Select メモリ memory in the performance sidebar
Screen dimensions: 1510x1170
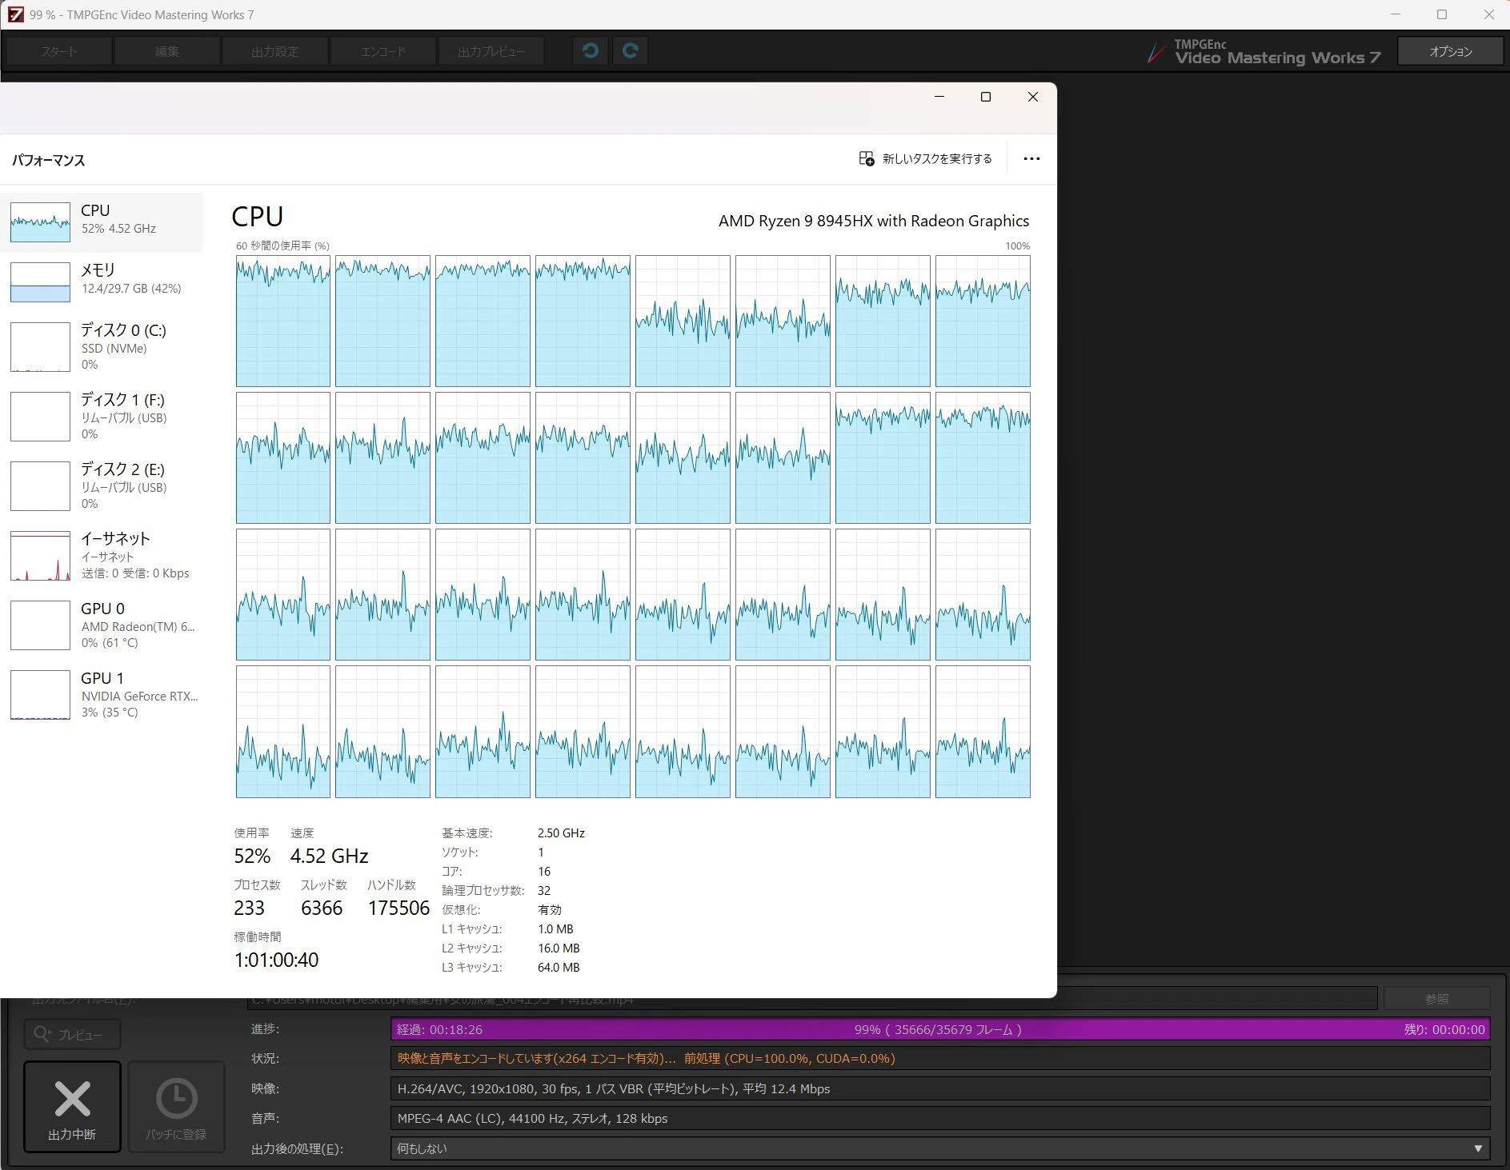click(x=102, y=282)
